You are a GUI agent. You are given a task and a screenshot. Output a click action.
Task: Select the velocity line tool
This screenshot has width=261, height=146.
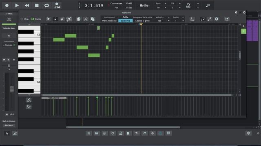[29, 107]
